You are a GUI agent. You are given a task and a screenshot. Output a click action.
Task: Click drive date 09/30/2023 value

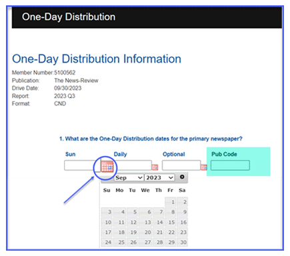pos(68,88)
